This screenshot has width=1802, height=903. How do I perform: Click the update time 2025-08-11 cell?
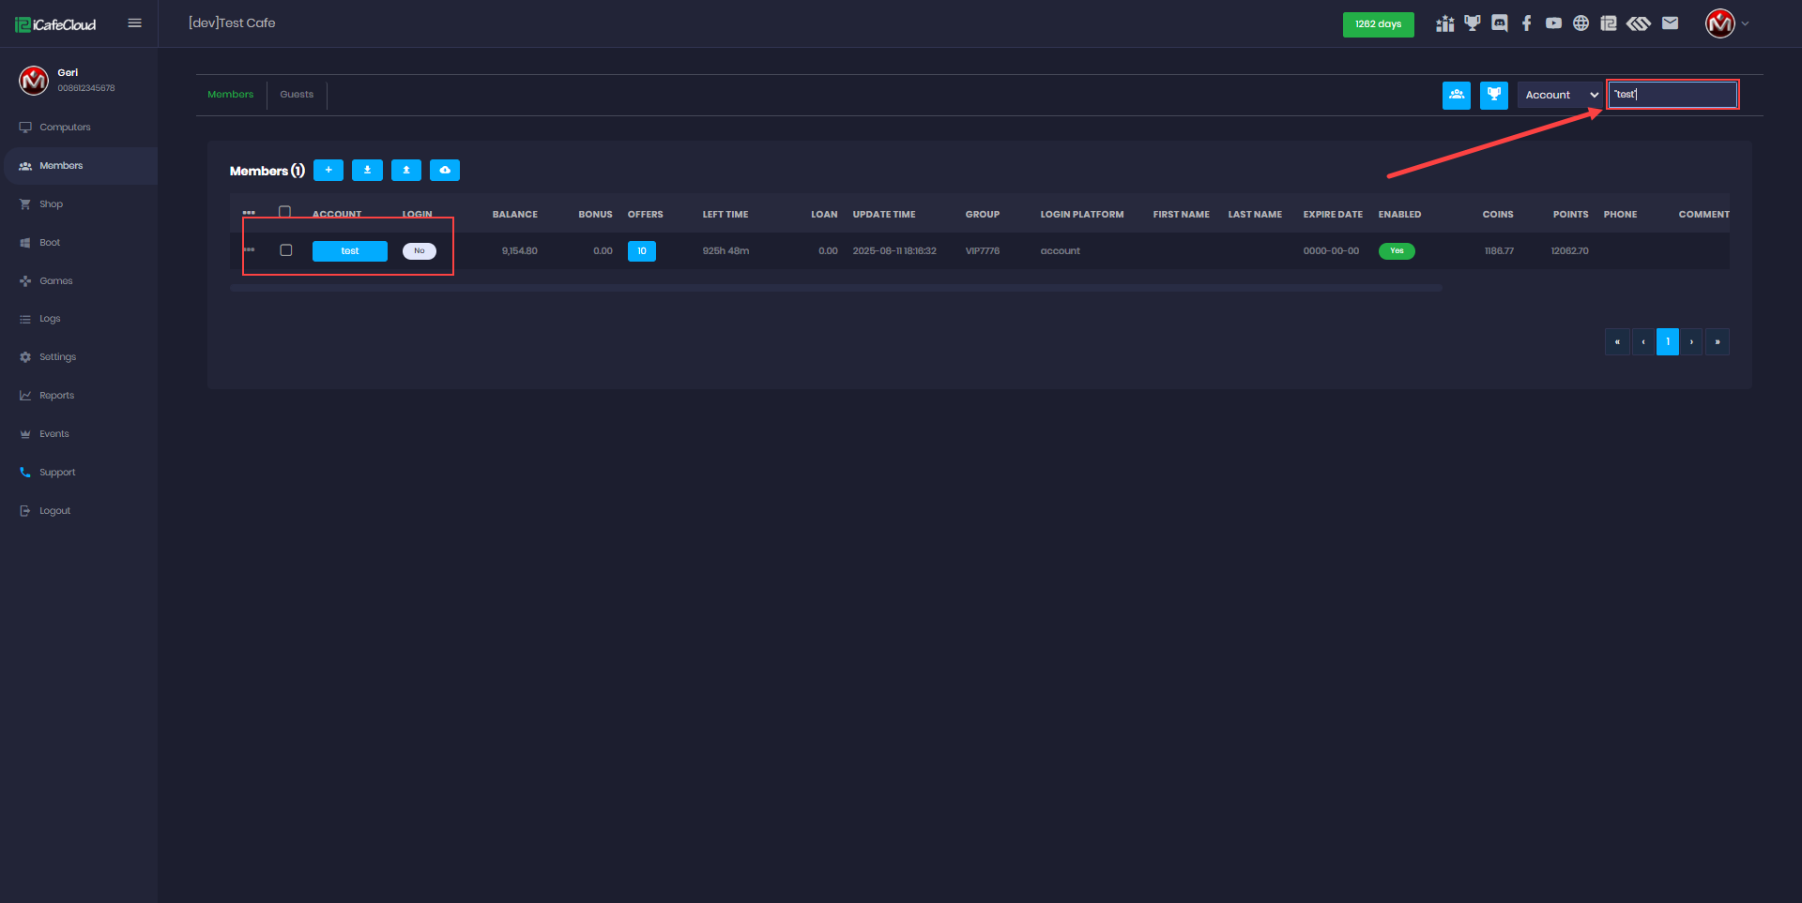894,251
